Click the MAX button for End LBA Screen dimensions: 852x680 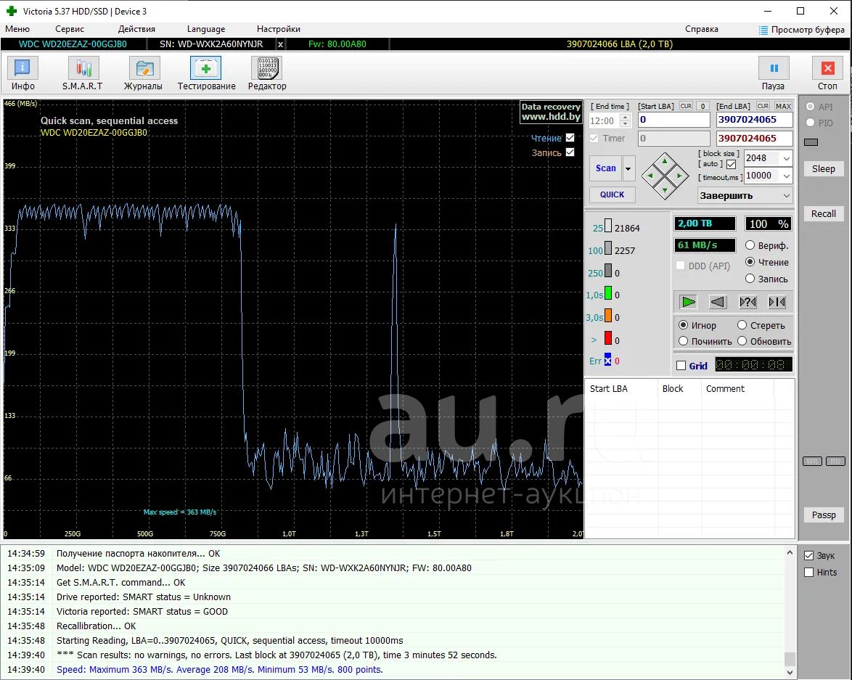pyautogui.click(x=783, y=106)
